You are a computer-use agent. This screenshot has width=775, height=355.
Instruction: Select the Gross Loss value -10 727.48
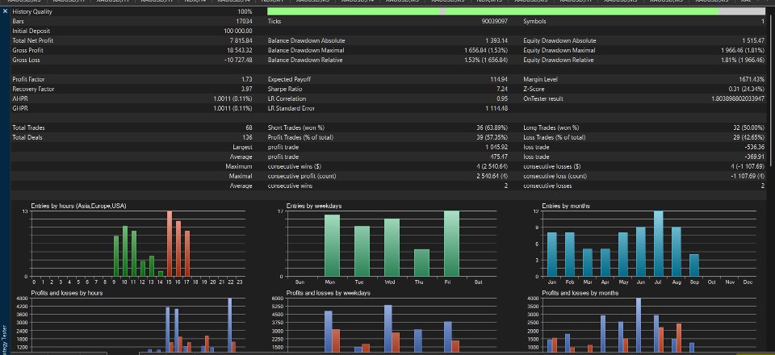coord(239,60)
